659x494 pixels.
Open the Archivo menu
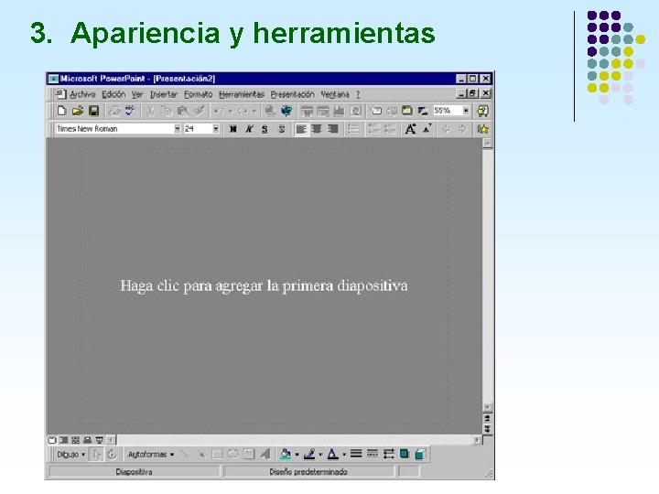pyautogui.click(x=82, y=94)
